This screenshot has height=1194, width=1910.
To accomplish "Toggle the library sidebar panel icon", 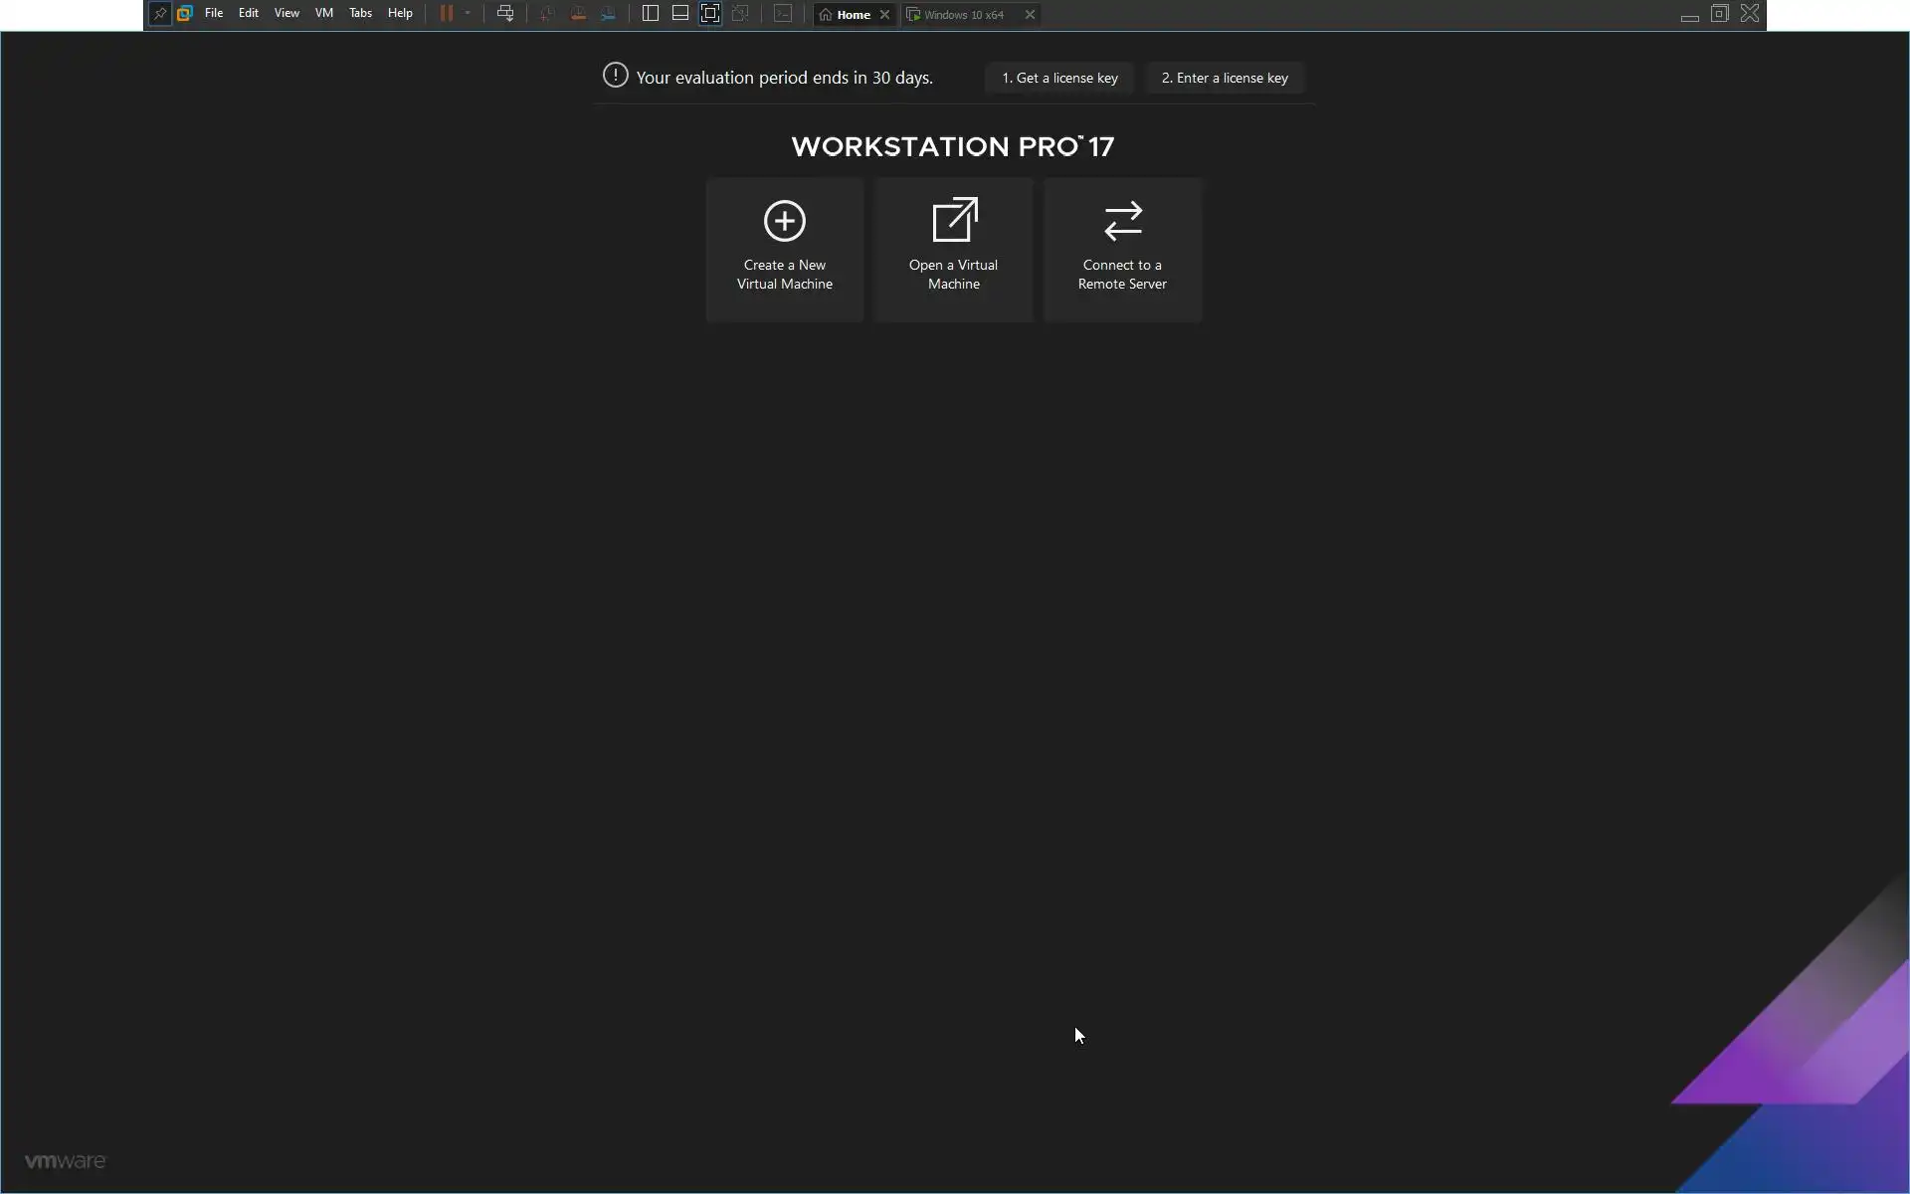I will pos(651,14).
